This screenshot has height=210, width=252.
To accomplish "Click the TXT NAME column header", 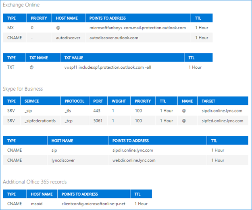I will click(x=39, y=58).
